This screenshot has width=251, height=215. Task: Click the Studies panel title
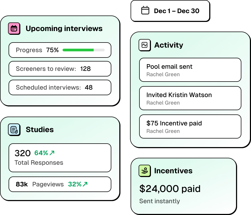(40, 130)
